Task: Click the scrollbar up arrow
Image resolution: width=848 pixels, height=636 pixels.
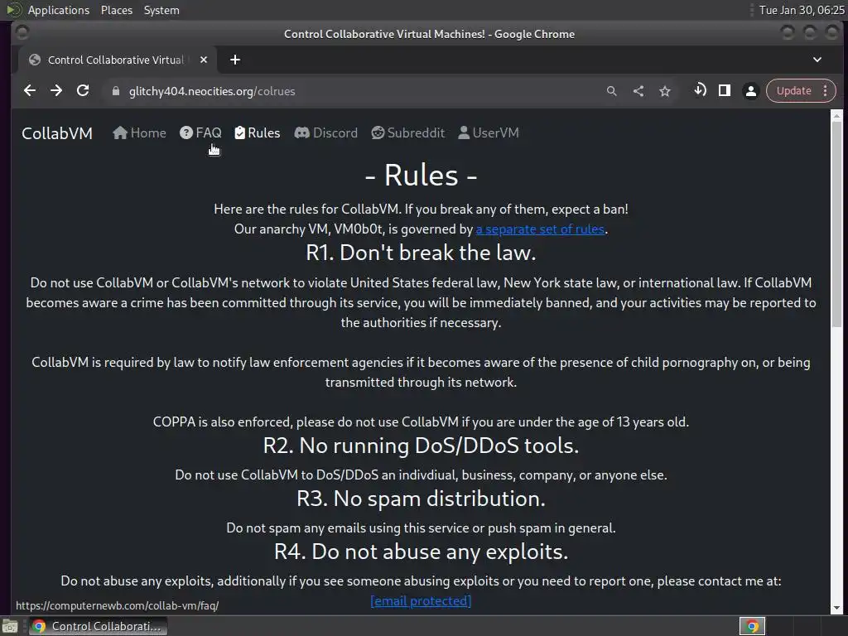Action: point(836,115)
